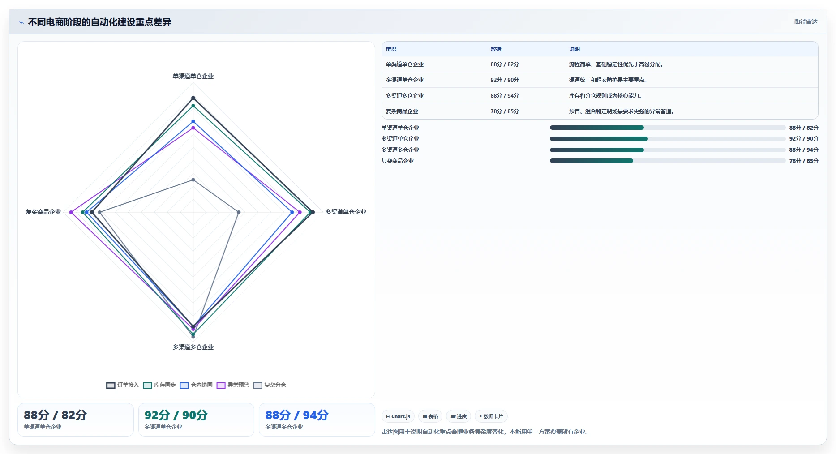Open the 92分 / 90分 data card

196,420
